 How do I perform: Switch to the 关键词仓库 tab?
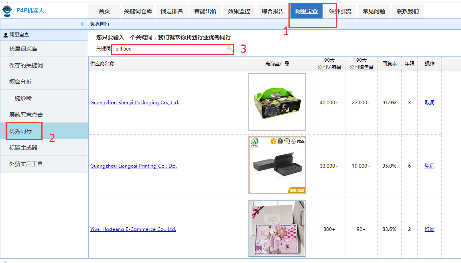[x=138, y=11]
